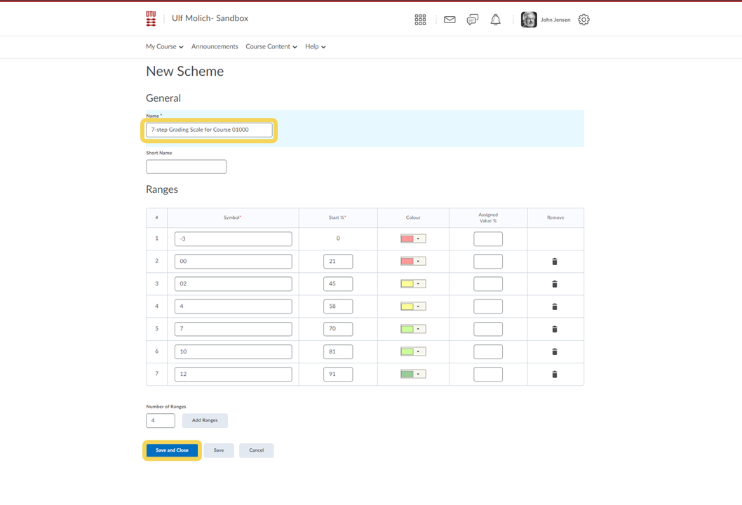
Task: Open the subscription alerts chat icon
Action: tap(473, 20)
